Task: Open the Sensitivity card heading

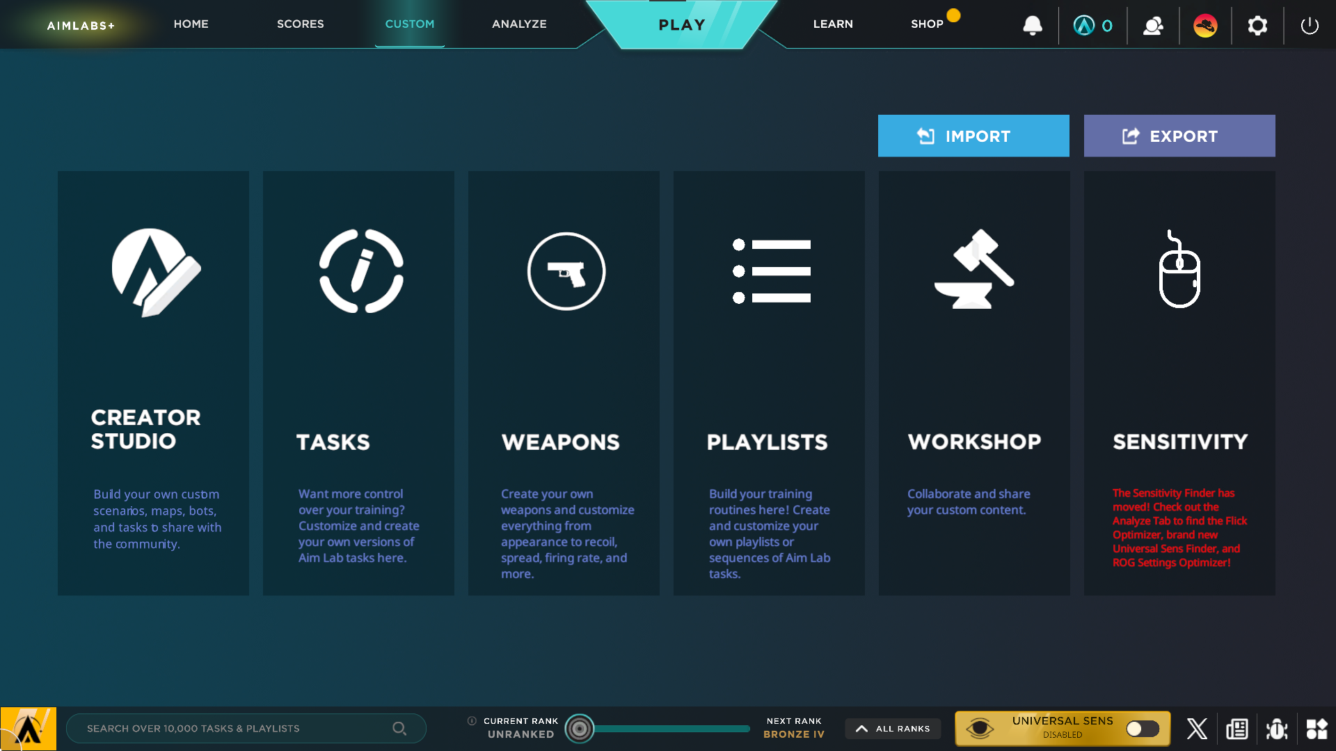Action: pyautogui.click(x=1179, y=441)
